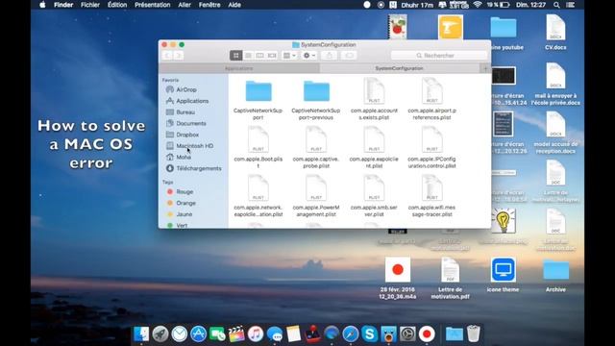Select com.apple.eapolclient.plist file

374,147
